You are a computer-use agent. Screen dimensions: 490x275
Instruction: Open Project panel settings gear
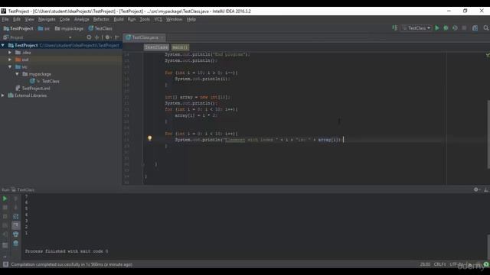coord(108,37)
